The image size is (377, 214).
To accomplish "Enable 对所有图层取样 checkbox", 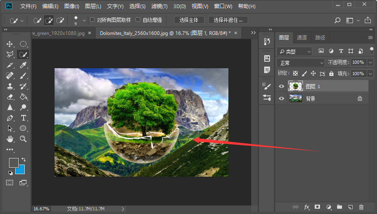I will click(x=92, y=19).
